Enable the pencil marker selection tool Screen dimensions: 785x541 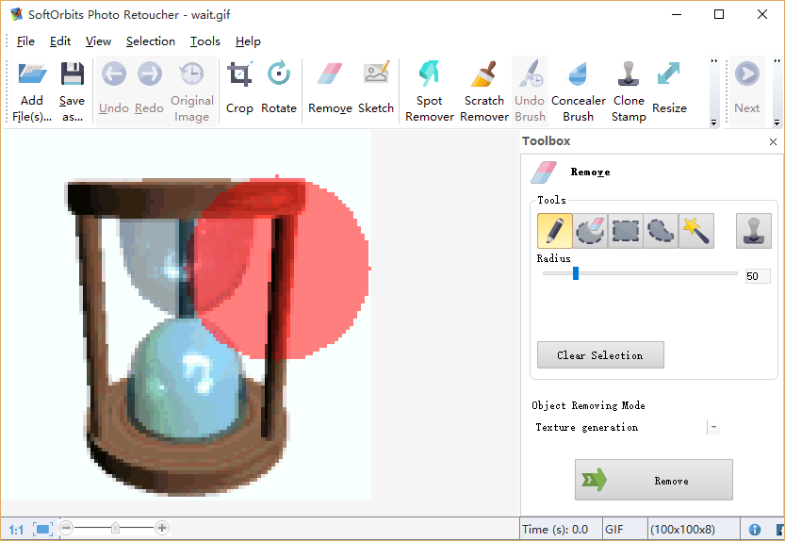[x=555, y=231]
